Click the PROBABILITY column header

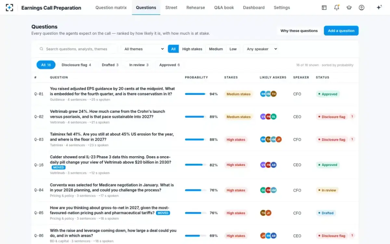tap(196, 77)
